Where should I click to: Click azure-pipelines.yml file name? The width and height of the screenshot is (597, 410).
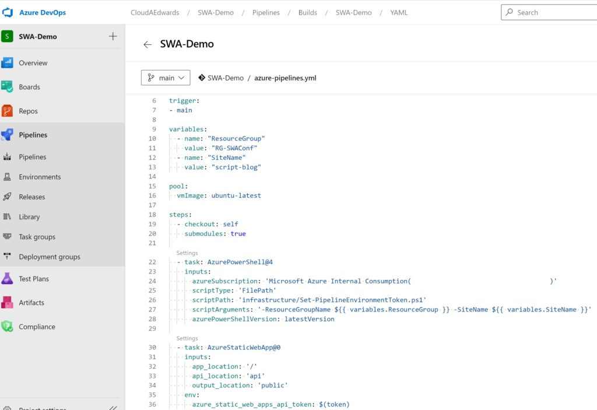pyautogui.click(x=285, y=78)
